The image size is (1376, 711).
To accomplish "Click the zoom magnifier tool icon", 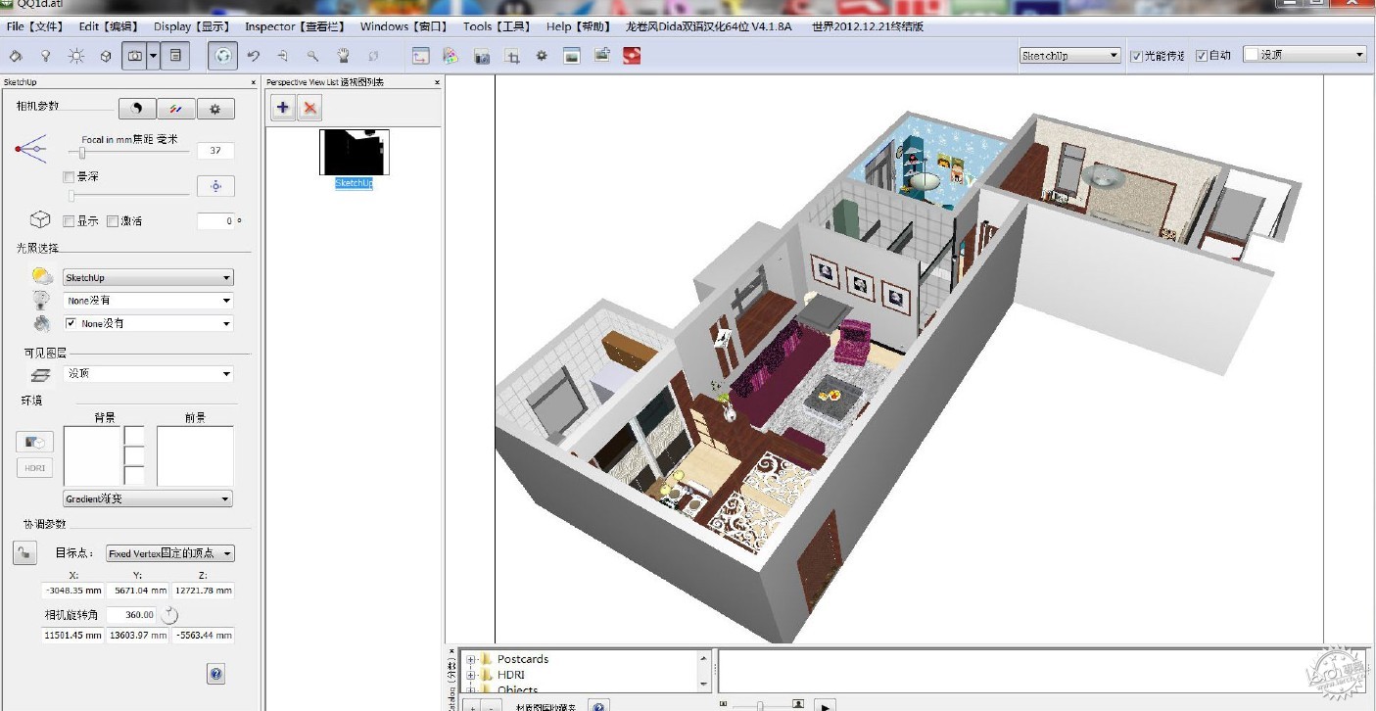I will [x=312, y=56].
